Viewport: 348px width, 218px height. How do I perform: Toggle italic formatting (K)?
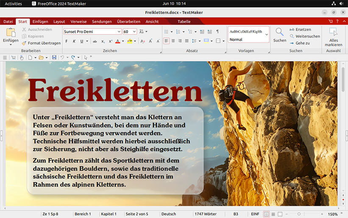click(74, 41)
